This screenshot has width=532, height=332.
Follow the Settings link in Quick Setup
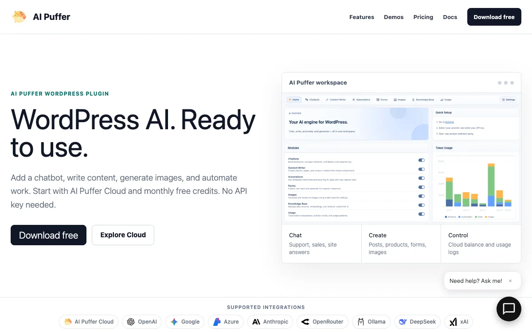click(450, 122)
